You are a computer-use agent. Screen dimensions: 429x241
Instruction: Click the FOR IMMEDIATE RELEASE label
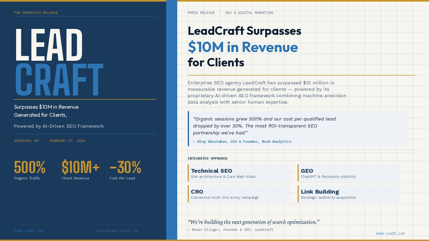(x=36, y=13)
